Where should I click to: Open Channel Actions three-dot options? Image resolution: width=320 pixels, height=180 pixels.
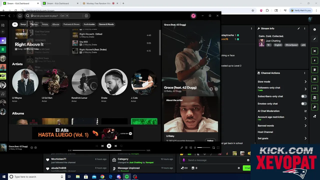click(x=304, y=73)
